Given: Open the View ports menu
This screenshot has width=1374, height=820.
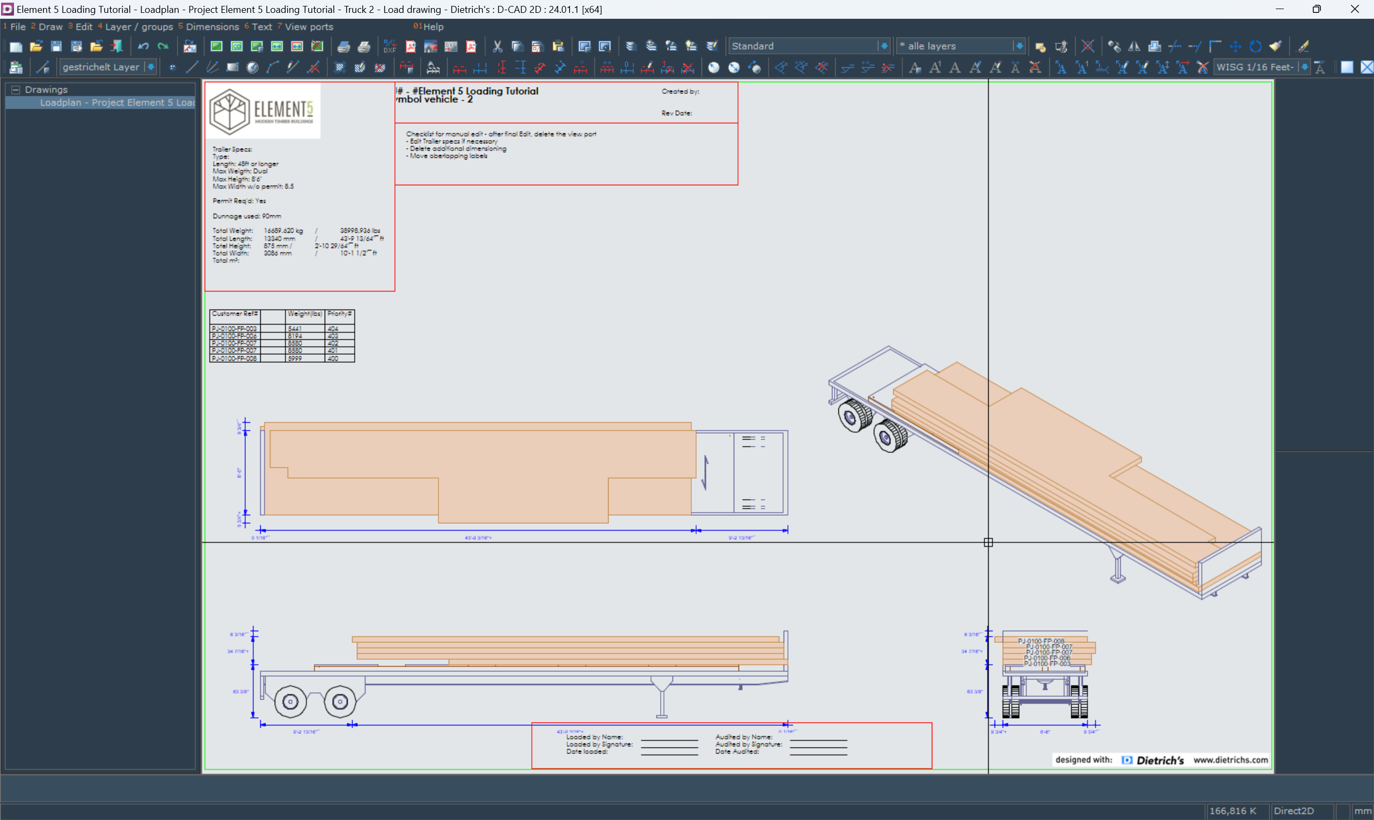Looking at the screenshot, I should tap(308, 26).
